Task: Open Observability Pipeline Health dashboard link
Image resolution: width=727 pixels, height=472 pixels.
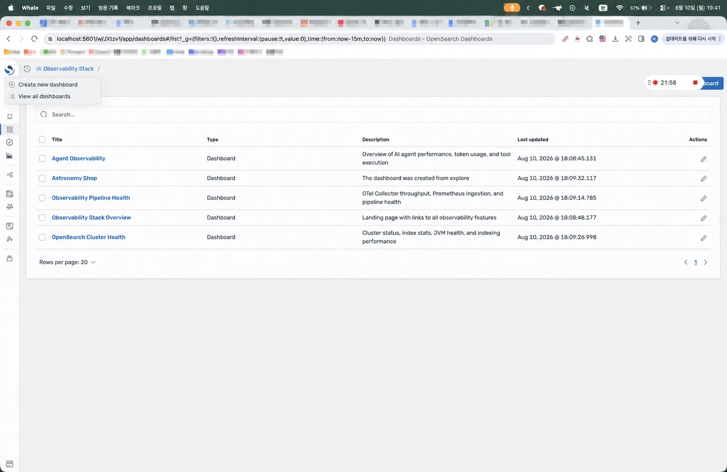Action: (x=91, y=198)
